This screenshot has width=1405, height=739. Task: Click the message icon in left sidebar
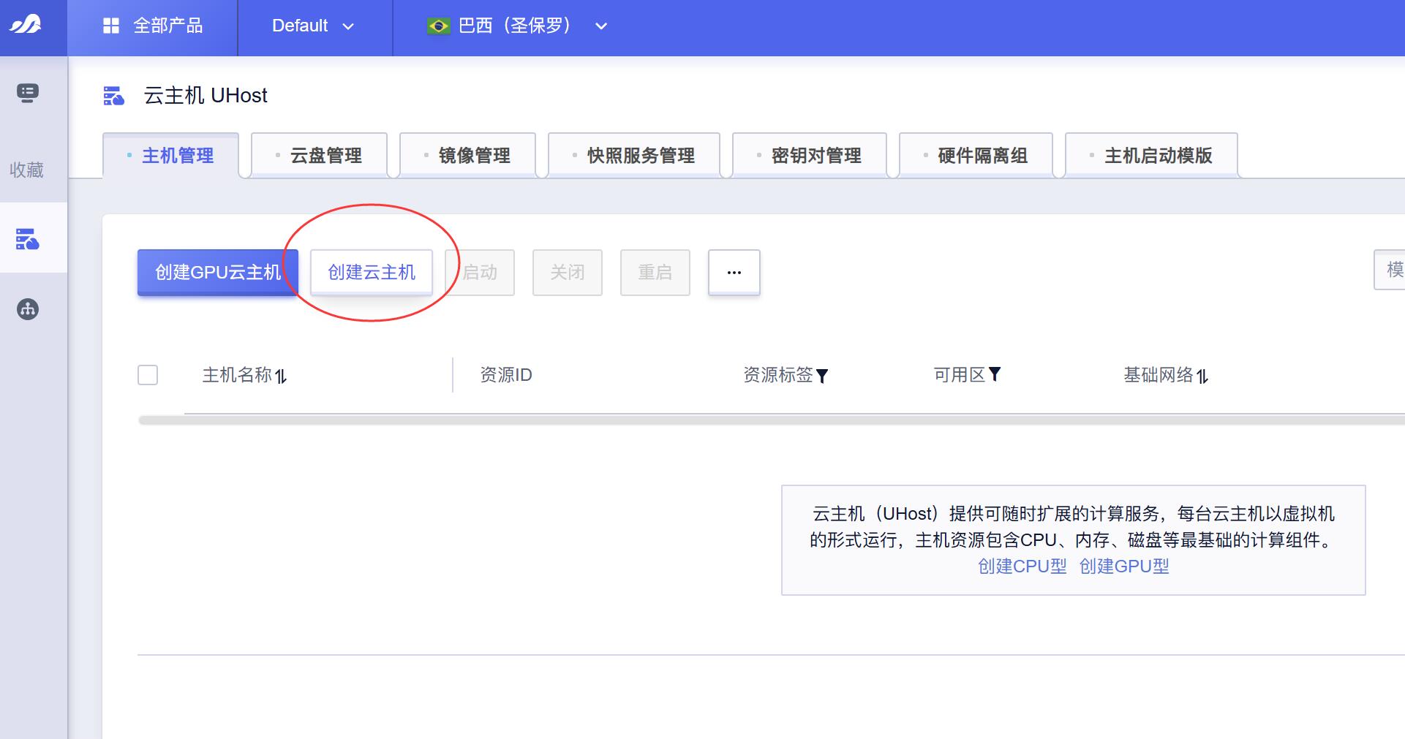point(28,93)
